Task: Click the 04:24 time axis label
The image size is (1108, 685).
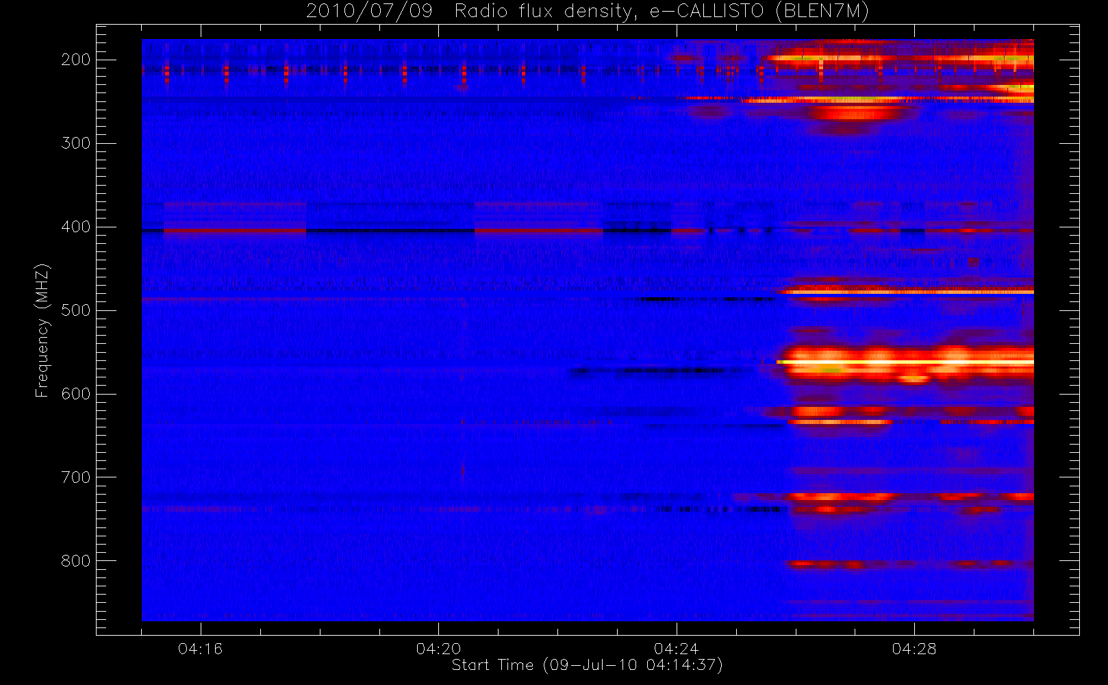Action: tap(677, 649)
